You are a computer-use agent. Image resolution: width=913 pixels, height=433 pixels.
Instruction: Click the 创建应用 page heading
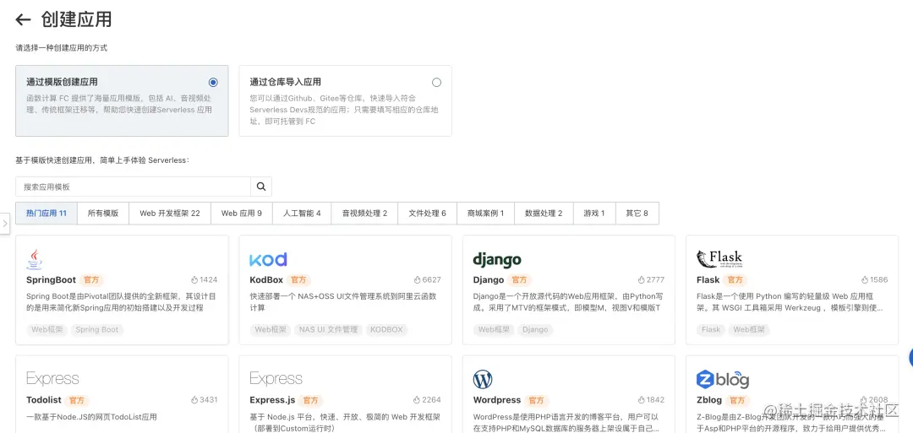[76, 19]
